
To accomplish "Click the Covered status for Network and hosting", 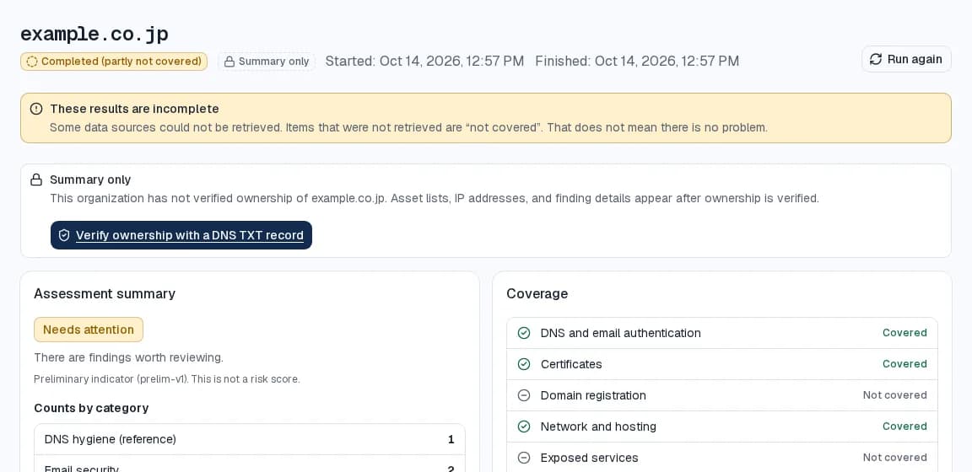I will coord(904,426).
